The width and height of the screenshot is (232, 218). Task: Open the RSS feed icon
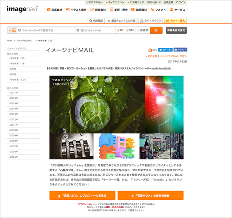point(152,50)
